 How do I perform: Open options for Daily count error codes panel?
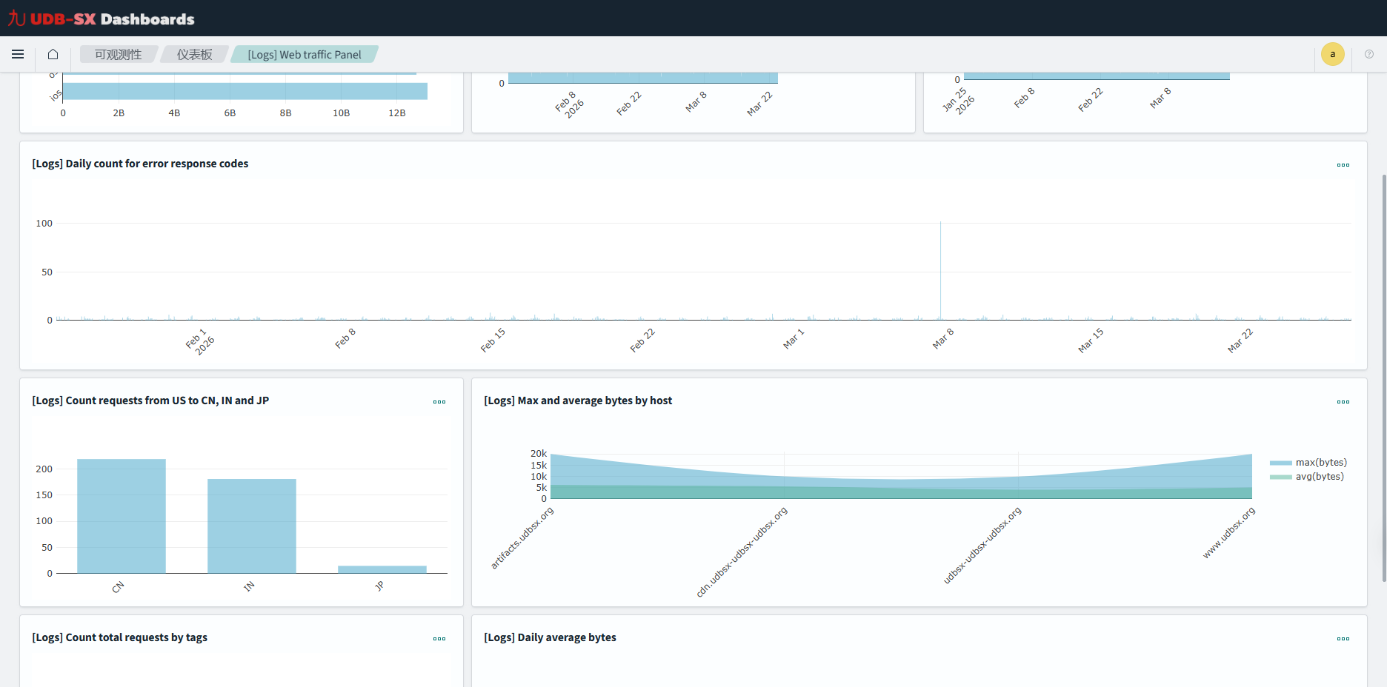[x=1343, y=165]
